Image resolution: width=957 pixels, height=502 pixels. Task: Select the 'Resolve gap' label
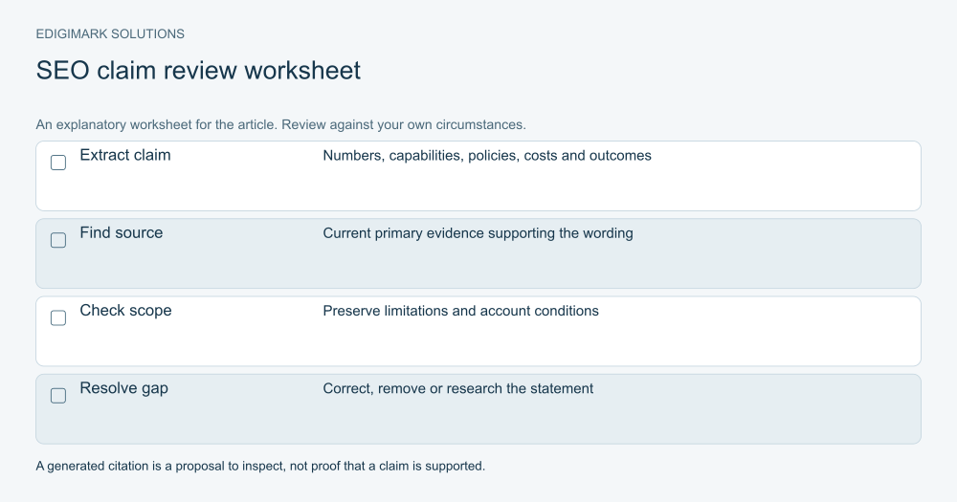[x=123, y=388]
